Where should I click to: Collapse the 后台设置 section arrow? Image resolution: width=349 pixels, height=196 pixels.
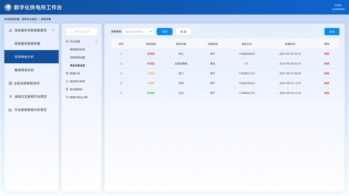(x=96, y=41)
